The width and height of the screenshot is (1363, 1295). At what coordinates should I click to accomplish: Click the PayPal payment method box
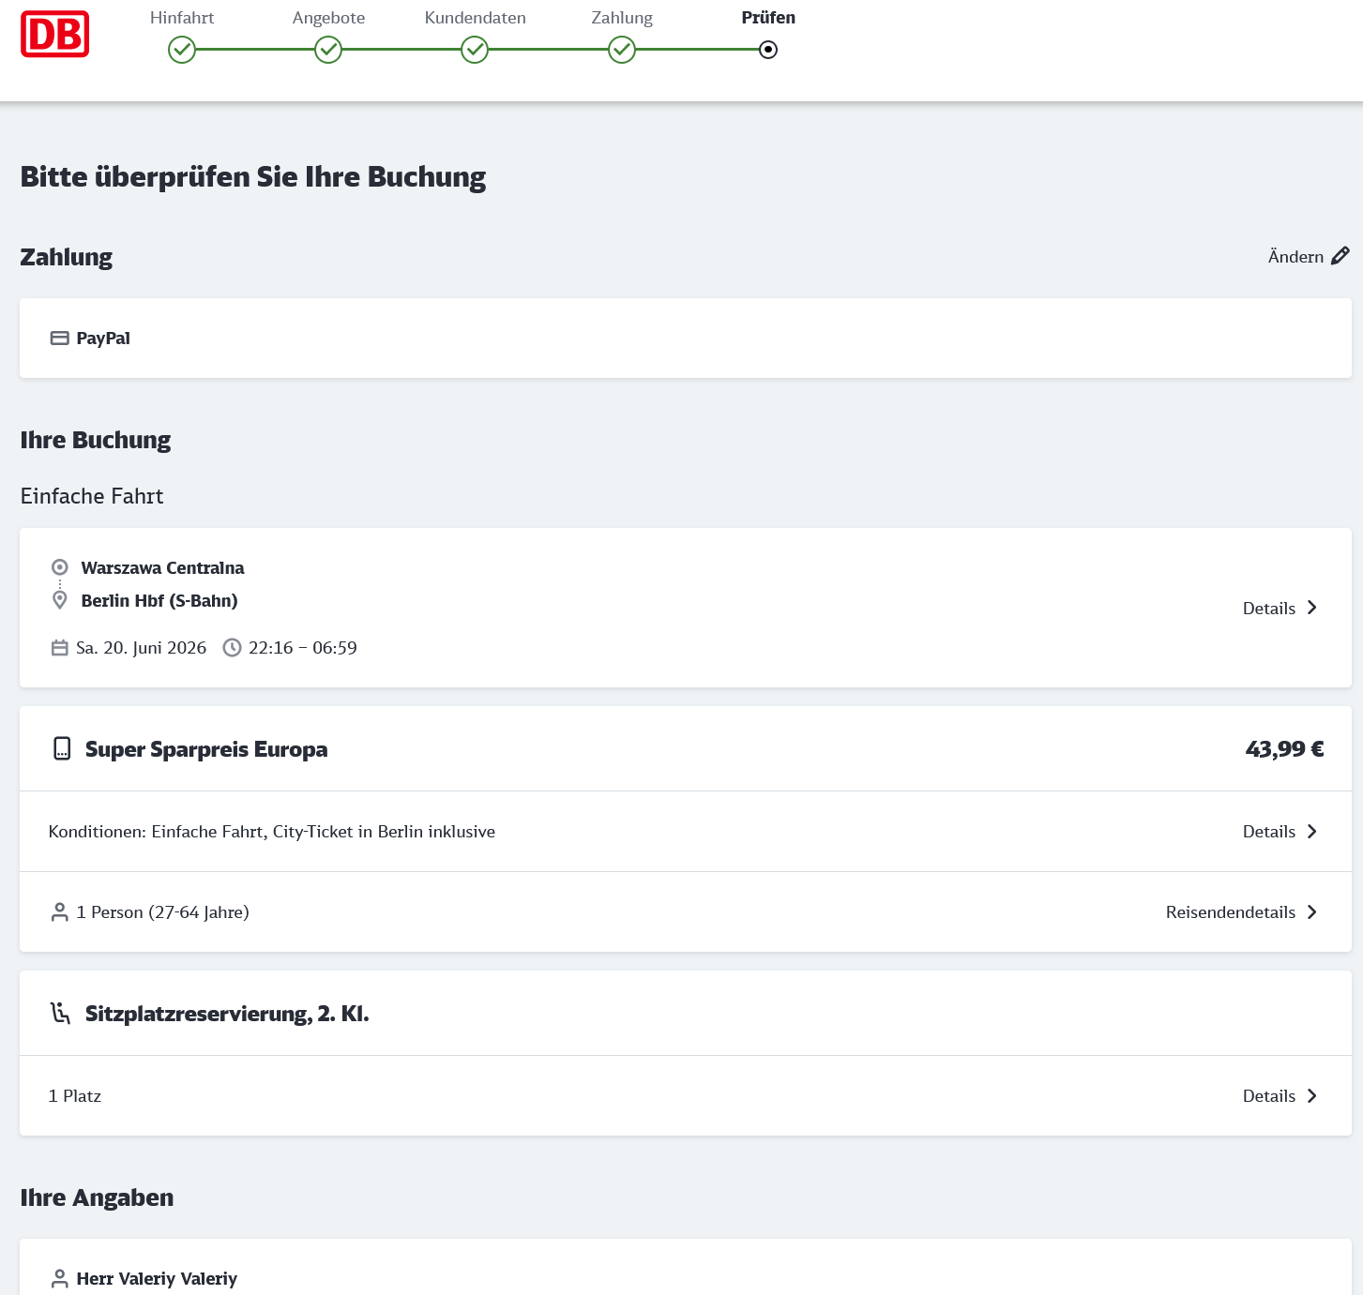[x=686, y=339]
